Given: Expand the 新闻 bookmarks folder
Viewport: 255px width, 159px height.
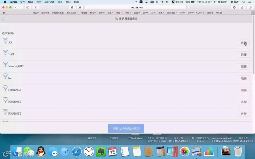Looking at the screenshot, I should click(x=101, y=13).
